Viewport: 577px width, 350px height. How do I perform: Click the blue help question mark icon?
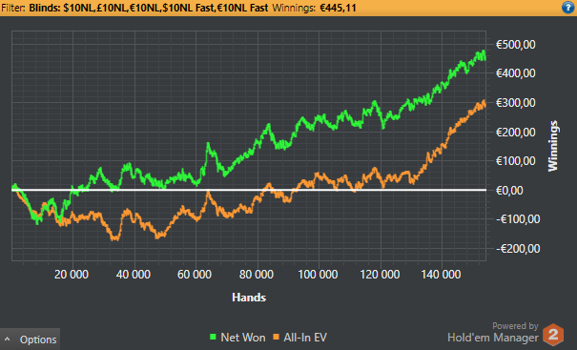pyautogui.click(x=567, y=8)
